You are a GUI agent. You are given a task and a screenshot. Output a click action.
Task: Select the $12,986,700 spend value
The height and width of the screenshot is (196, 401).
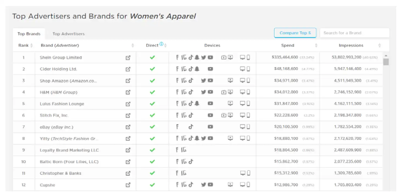(x=286, y=185)
